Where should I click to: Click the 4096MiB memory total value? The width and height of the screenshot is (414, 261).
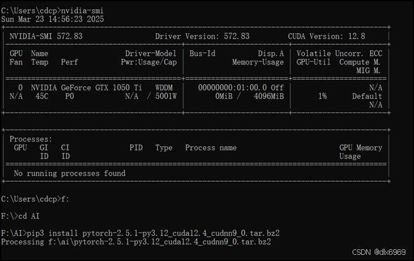pyautogui.click(x=269, y=96)
